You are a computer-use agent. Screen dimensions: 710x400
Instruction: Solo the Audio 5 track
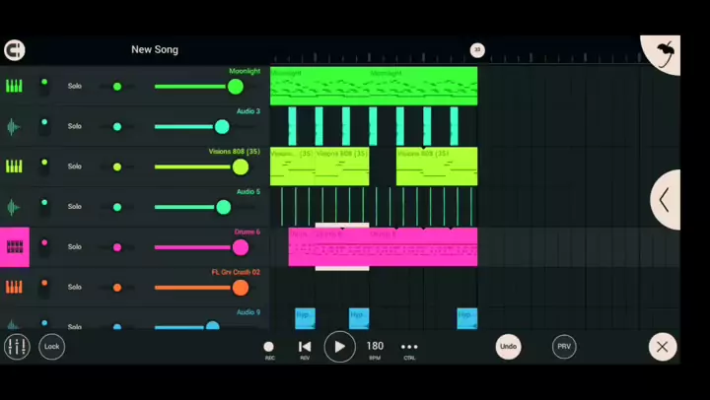click(x=75, y=207)
